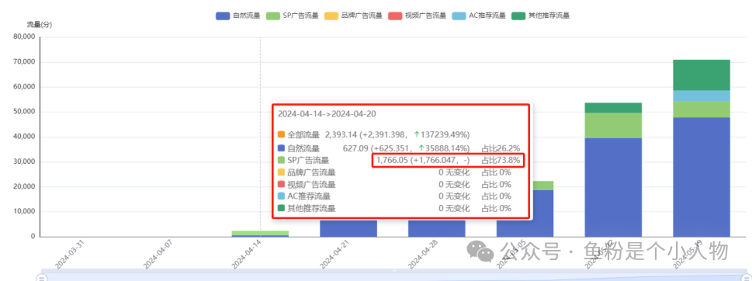This screenshot has height=281, width=752.
Task: Click the 80,000 y-axis label
Action: click(x=25, y=37)
